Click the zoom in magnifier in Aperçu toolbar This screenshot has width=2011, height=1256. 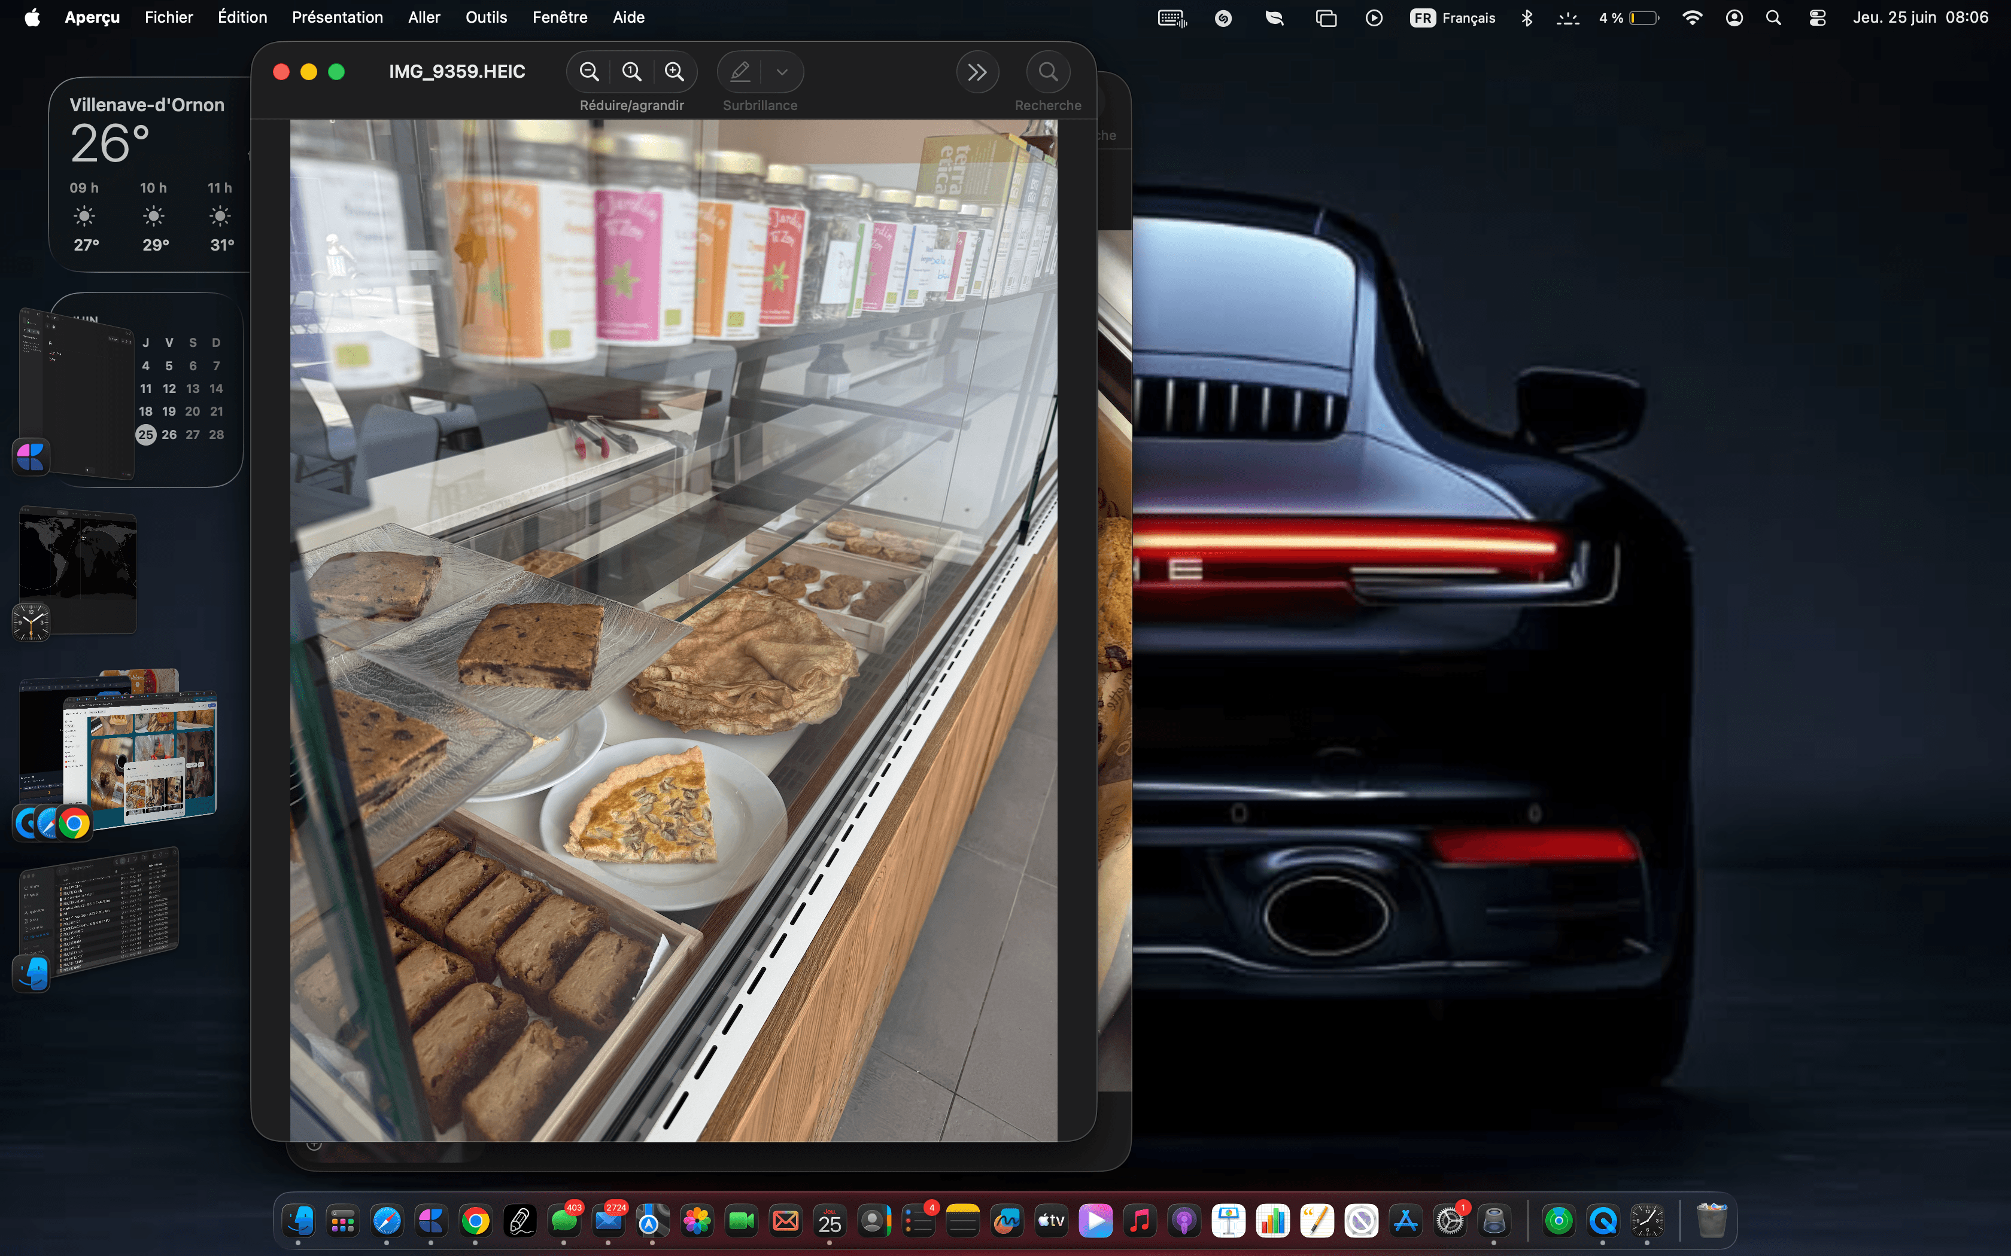[674, 71]
